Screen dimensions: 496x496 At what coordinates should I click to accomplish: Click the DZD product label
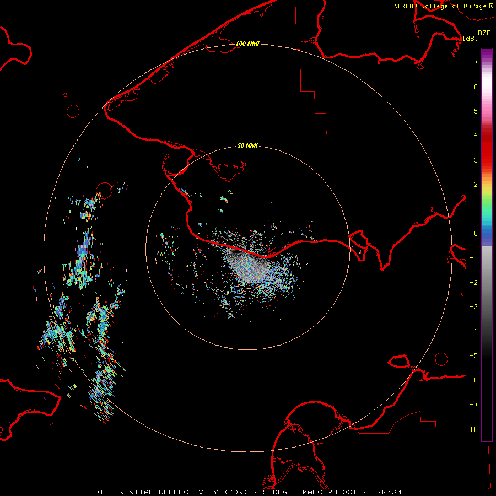pos(484,33)
